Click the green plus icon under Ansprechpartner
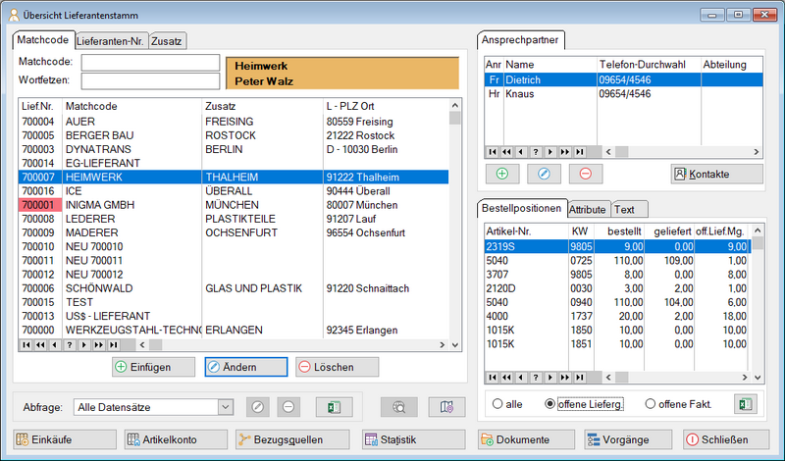Image resolution: width=785 pixels, height=461 pixels. tap(502, 174)
